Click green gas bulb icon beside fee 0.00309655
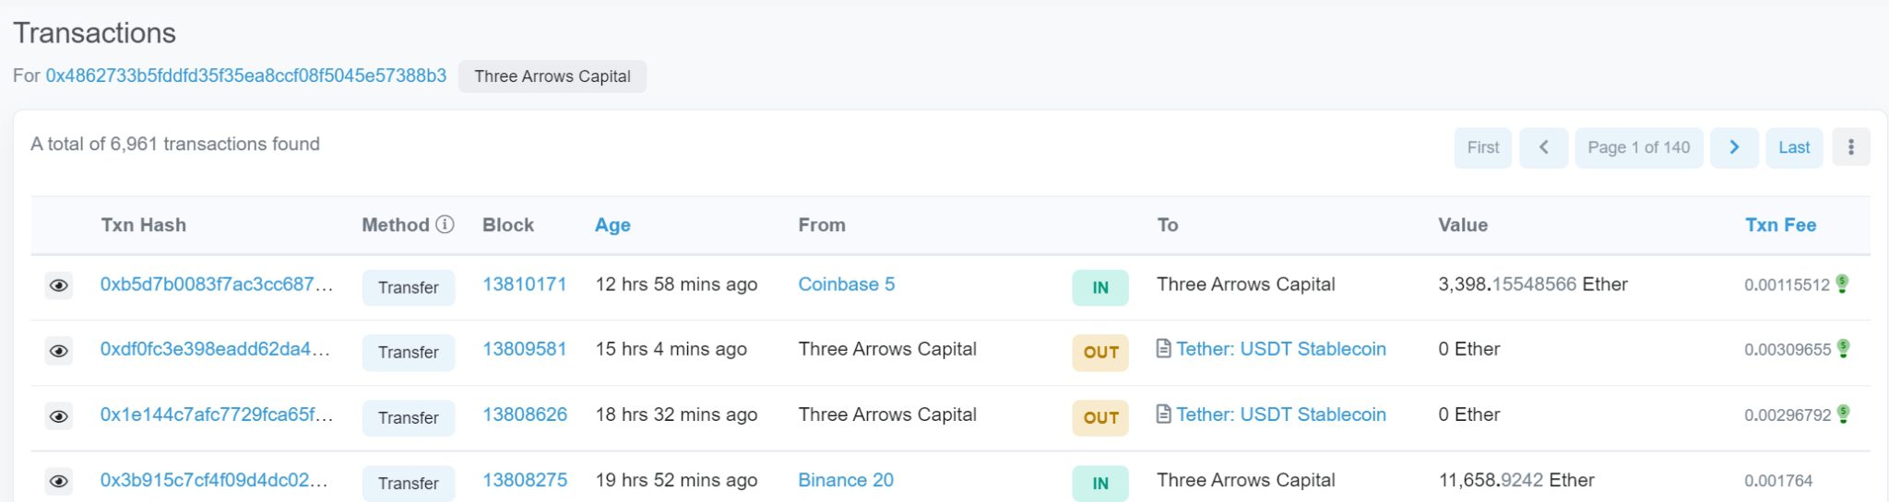Image resolution: width=1889 pixels, height=502 pixels. pos(1843,348)
